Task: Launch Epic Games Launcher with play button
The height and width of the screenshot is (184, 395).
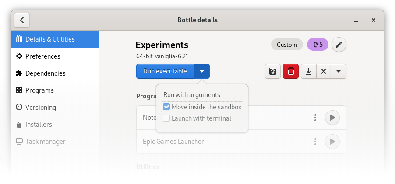Action: (x=332, y=142)
